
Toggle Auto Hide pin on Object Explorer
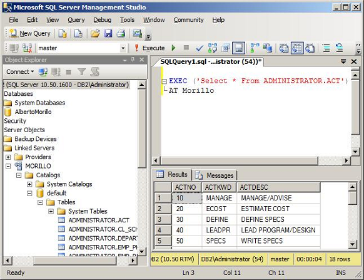[133, 60]
